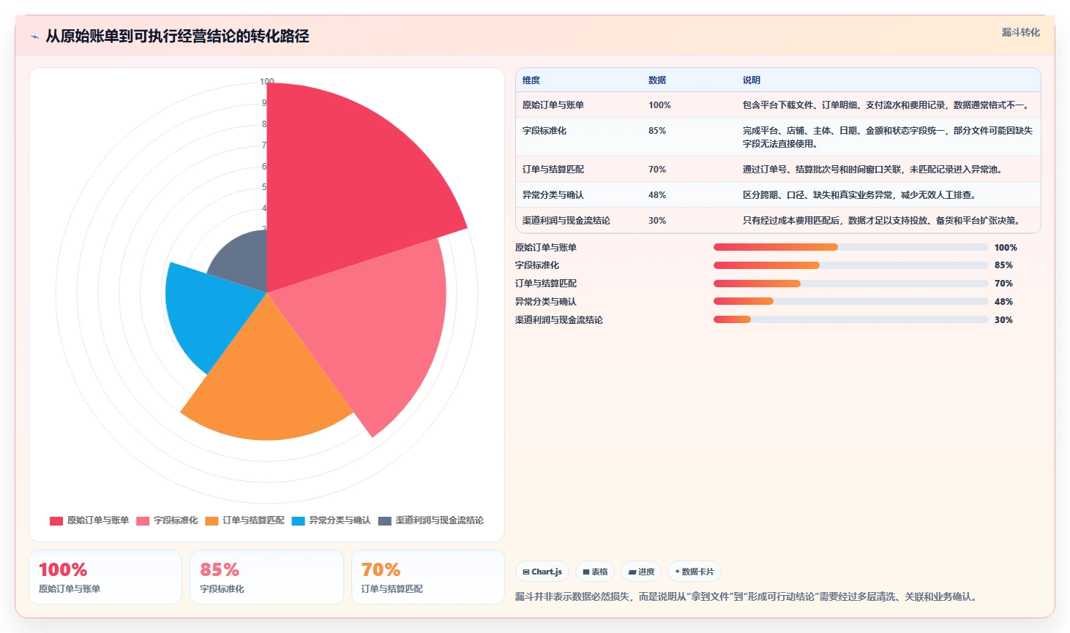Viewport: 1070px width, 633px height.
Task: Click the 说明 column header
Action: coord(752,80)
